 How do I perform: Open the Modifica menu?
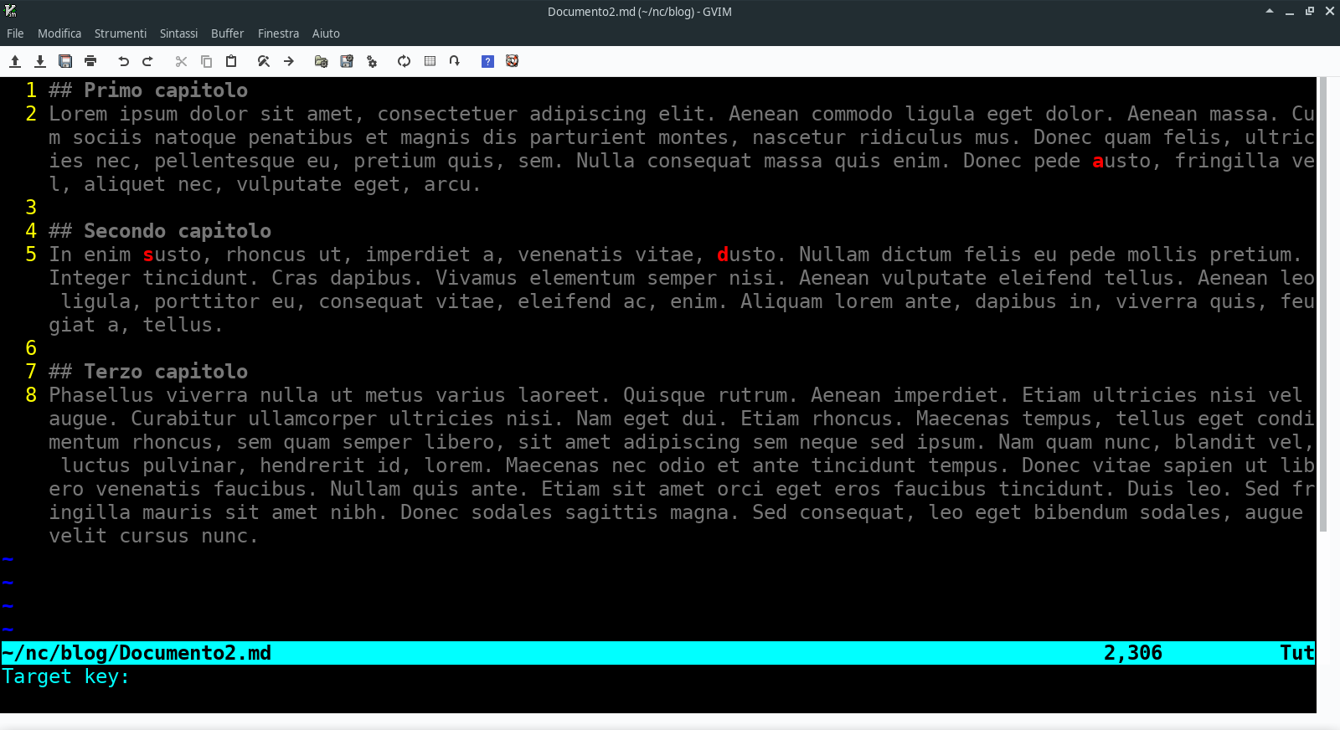[x=59, y=33]
